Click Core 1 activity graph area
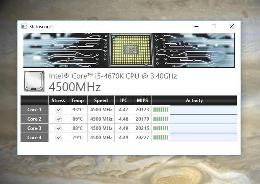Viewport: 260px width, 184px height. tap(203, 110)
